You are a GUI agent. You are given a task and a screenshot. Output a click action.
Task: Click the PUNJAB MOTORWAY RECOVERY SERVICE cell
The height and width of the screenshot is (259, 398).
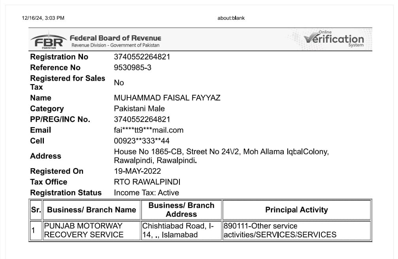pos(83,230)
